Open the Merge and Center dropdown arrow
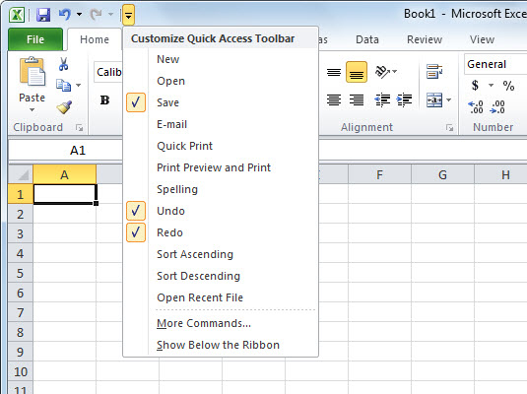 449,99
